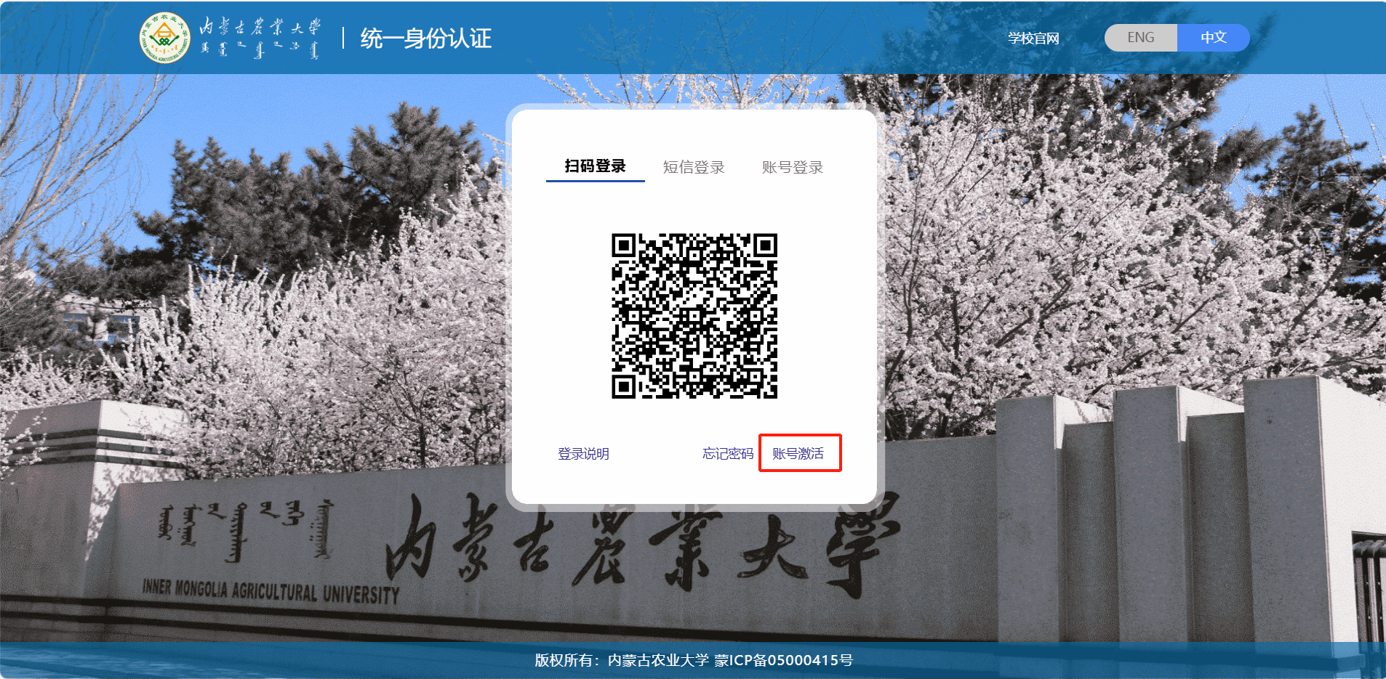The height and width of the screenshot is (679, 1386).
Task: Switch language to ENG
Action: click(1140, 38)
